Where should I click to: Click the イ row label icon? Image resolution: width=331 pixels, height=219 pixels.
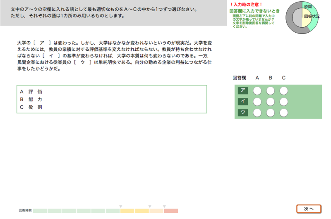pos(242,102)
